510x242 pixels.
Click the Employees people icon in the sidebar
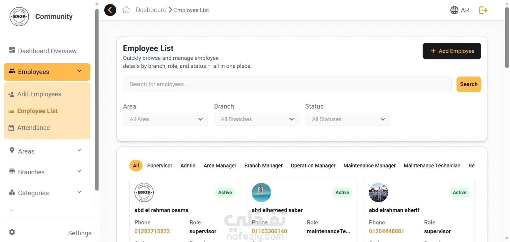click(x=12, y=71)
